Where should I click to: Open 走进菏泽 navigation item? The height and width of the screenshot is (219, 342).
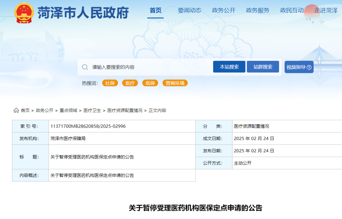point(326,10)
